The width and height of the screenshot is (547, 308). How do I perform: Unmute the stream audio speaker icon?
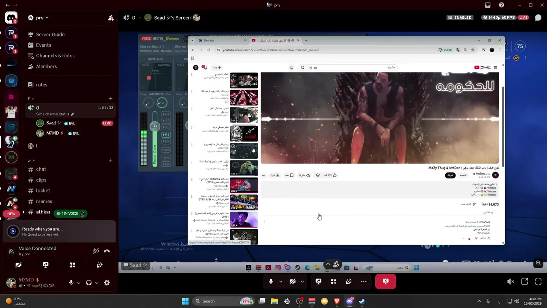pos(510,281)
